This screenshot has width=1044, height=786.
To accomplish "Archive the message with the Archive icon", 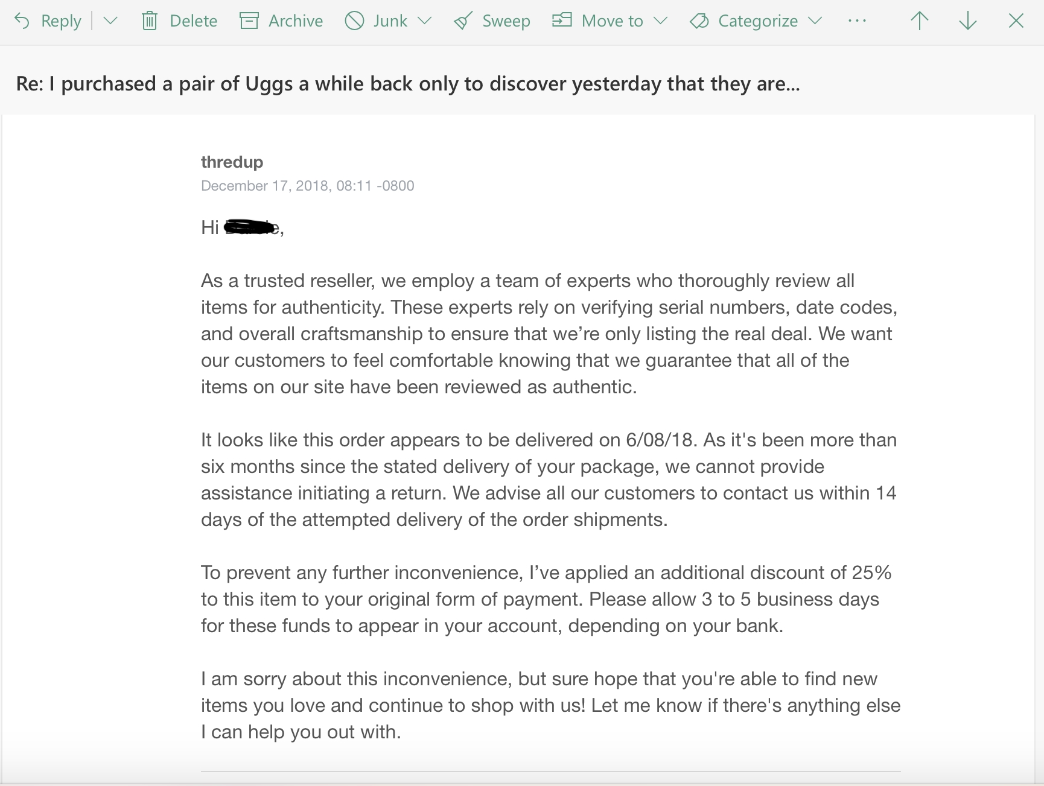I will click(249, 21).
